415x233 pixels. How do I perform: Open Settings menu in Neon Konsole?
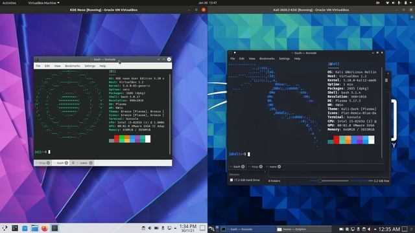(x=89, y=66)
